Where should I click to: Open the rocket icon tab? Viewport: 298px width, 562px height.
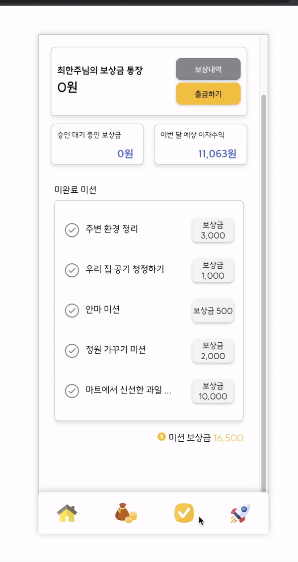coord(240,513)
